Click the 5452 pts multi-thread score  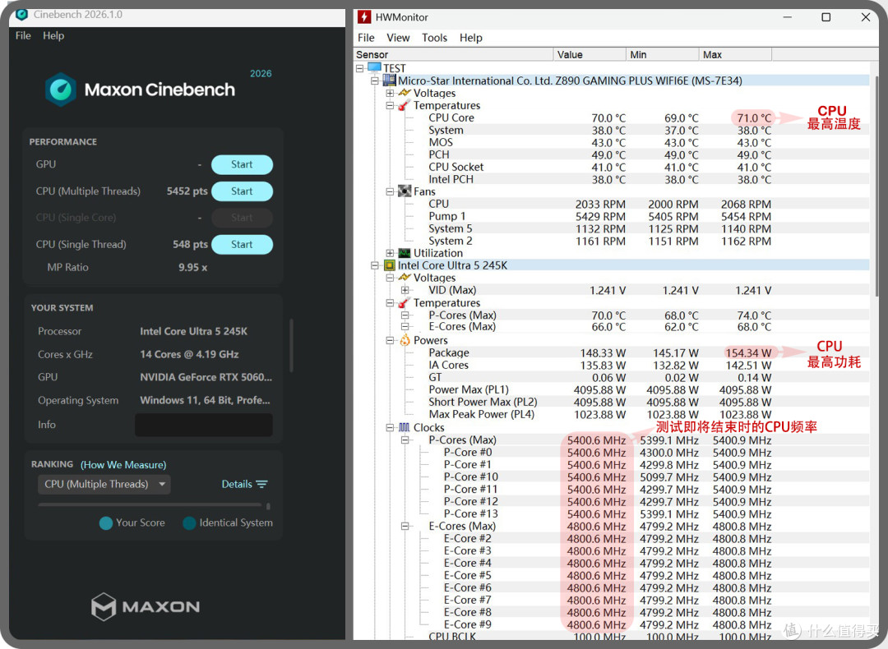187,191
